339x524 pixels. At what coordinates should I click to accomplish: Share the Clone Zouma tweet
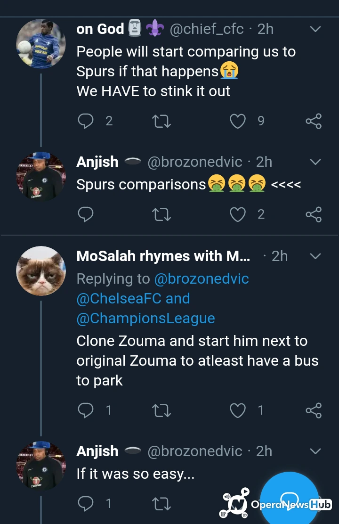click(314, 410)
